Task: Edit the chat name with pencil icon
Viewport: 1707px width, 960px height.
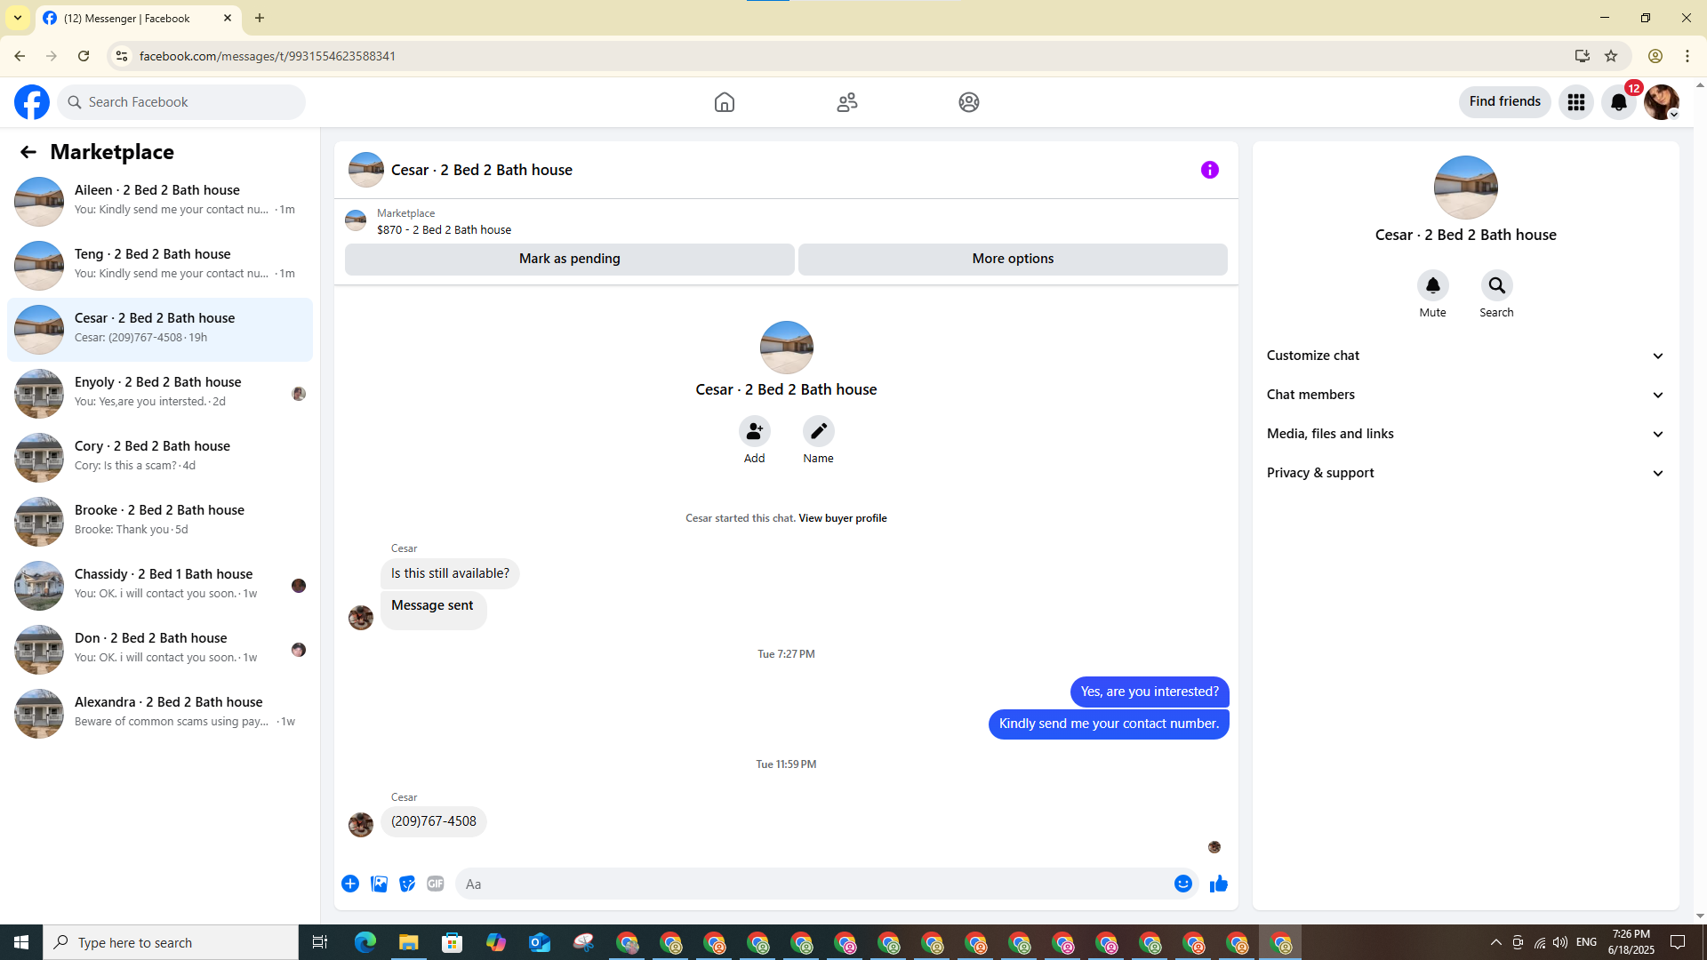Action: tap(819, 431)
